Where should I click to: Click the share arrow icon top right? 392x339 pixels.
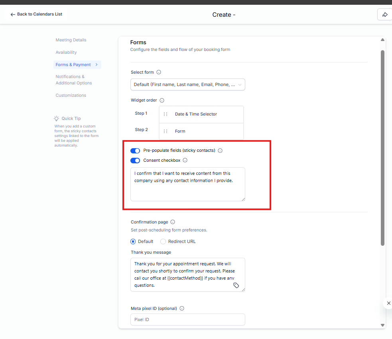coord(385,14)
